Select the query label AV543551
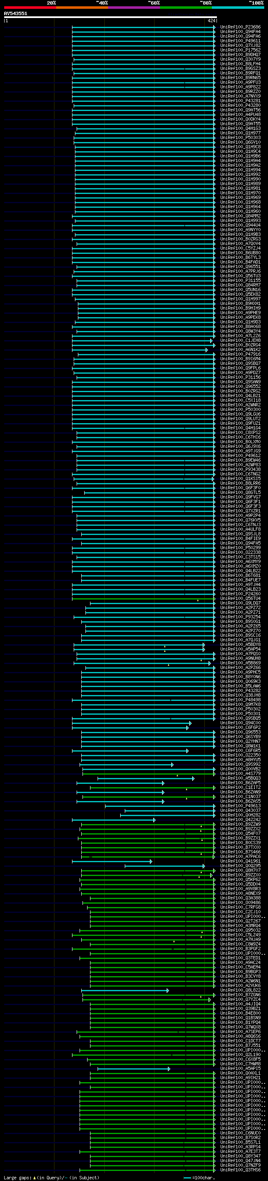268x1181 pixels. [x=15, y=13]
